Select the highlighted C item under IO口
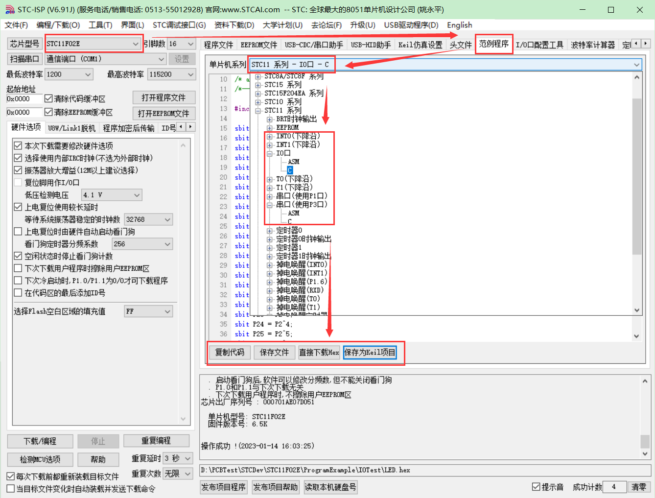 [x=290, y=170]
